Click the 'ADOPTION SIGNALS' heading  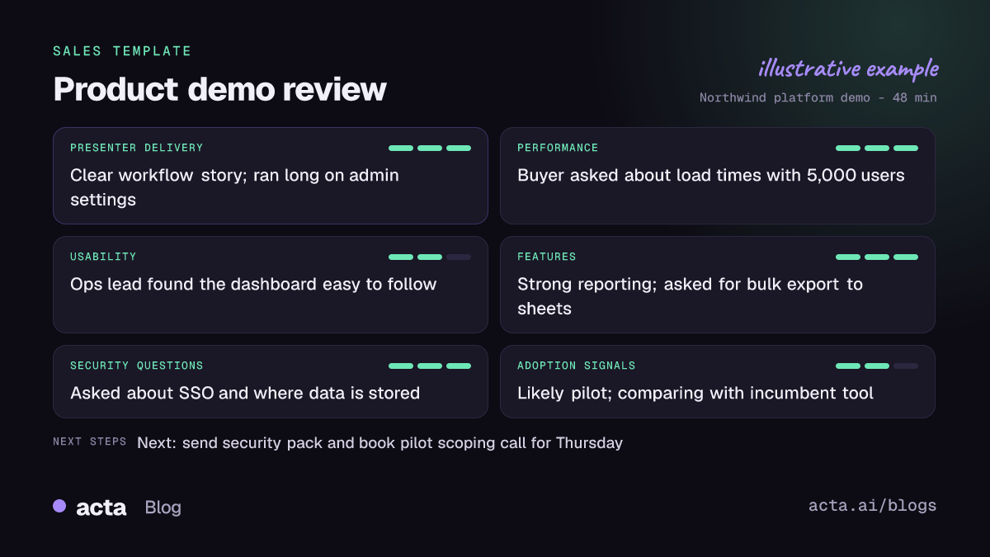577,366
